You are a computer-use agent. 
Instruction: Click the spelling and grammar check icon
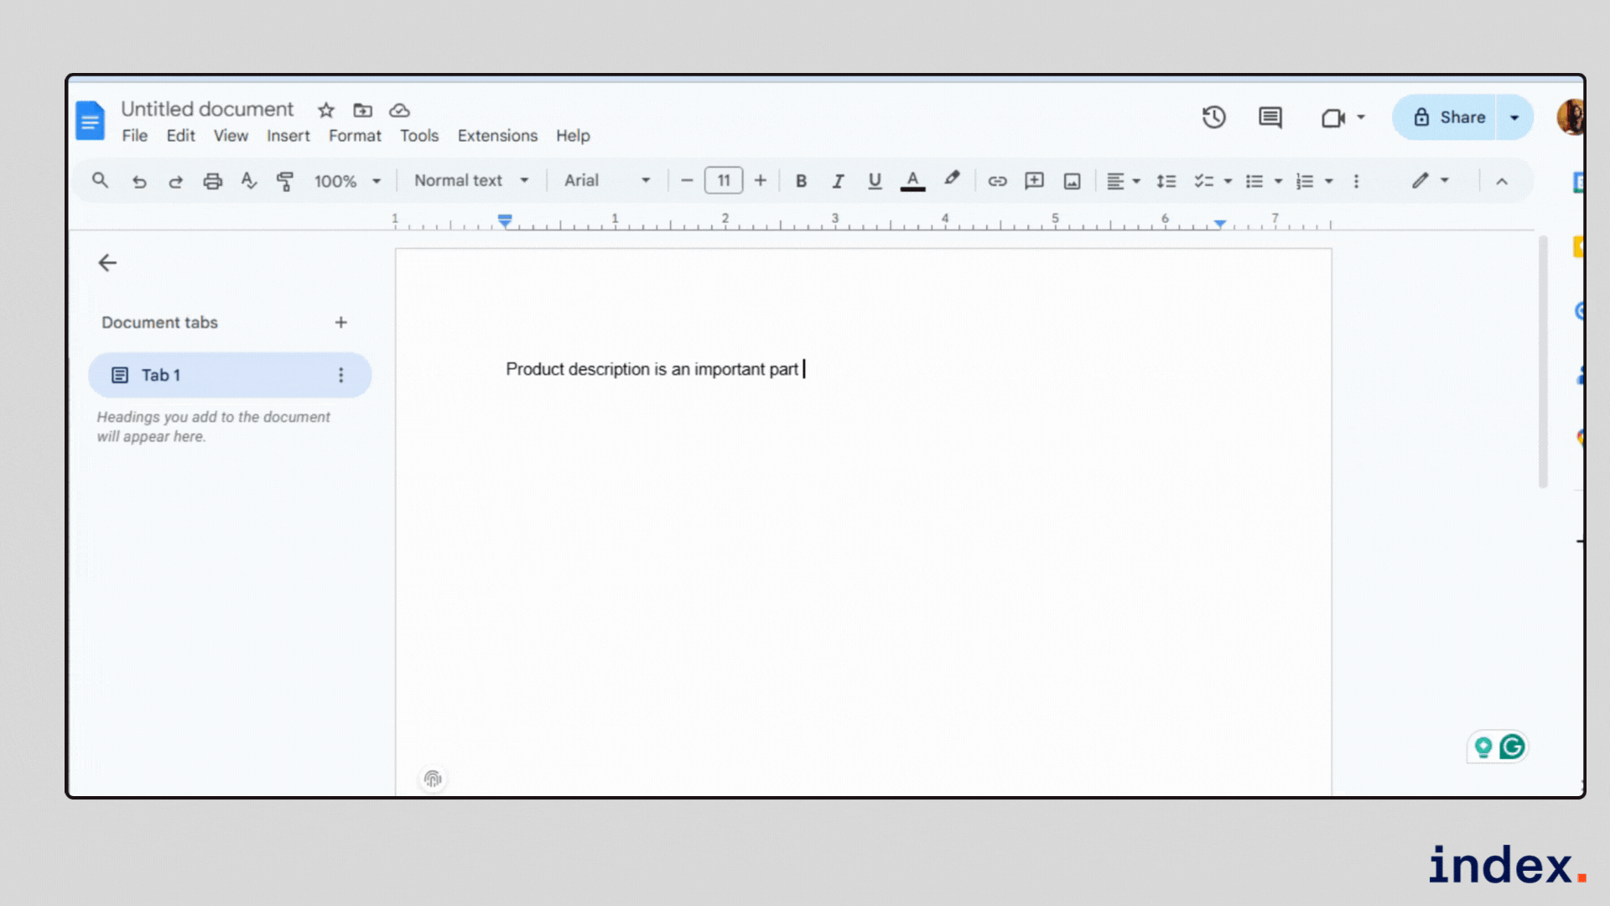[x=249, y=181]
